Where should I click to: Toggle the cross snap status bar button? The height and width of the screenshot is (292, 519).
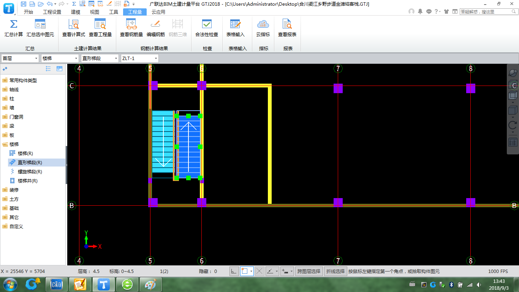tap(259, 271)
